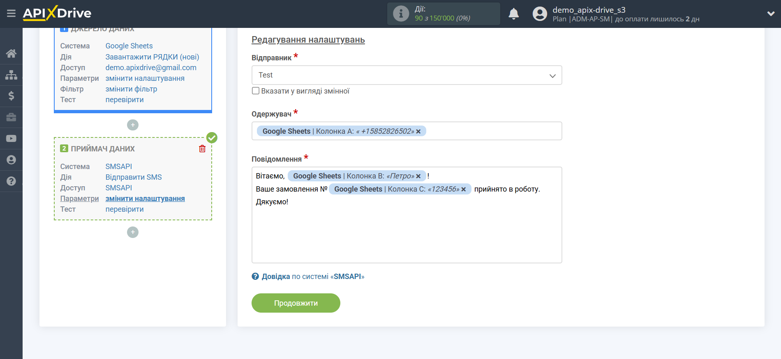
Task: Open the hamburger menu
Action: pyautogui.click(x=11, y=14)
